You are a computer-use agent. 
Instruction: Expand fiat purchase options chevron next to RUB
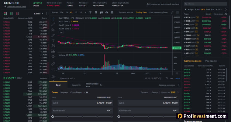[178, 92]
